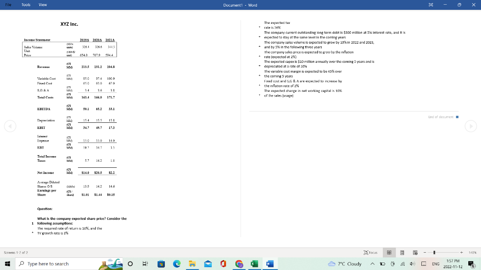Click the zoom slider handle
This screenshot has height=270, width=481.
point(434,252)
